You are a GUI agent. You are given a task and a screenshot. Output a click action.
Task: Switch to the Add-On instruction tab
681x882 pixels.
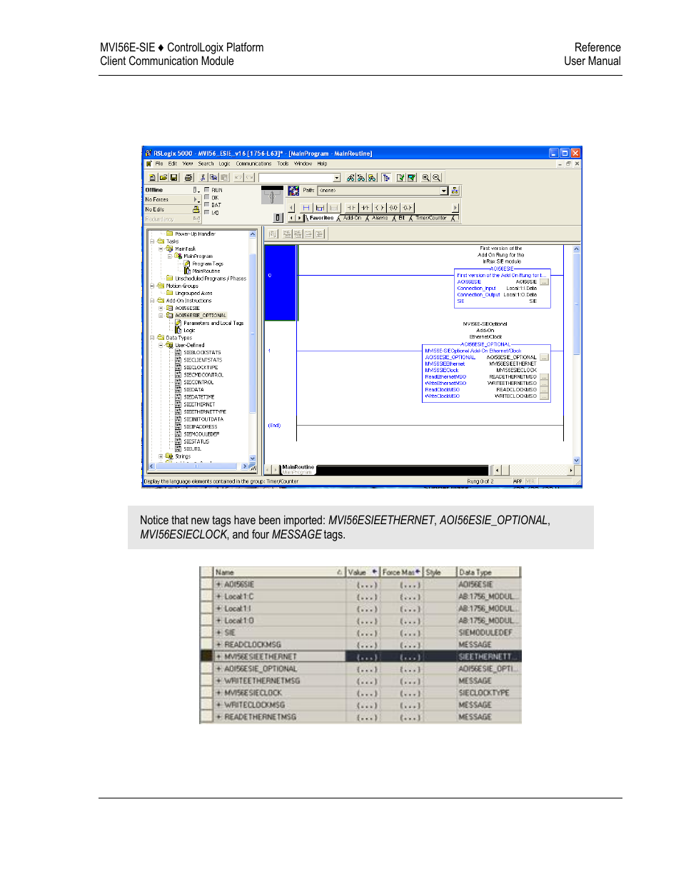pos(352,218)
